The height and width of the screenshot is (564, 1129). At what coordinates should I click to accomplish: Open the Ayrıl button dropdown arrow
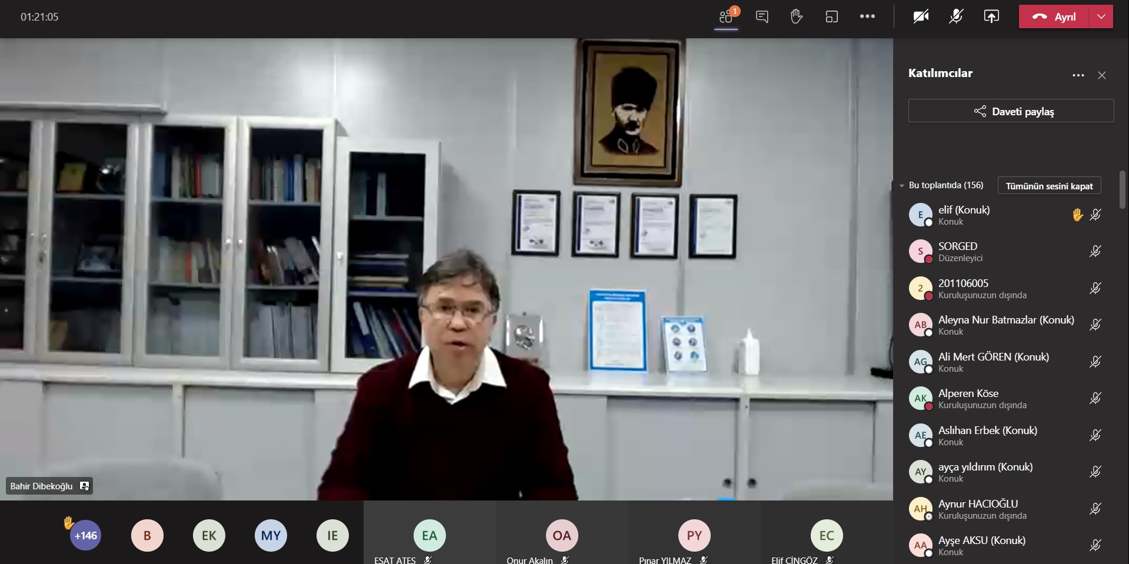[x=1101, y=16]
